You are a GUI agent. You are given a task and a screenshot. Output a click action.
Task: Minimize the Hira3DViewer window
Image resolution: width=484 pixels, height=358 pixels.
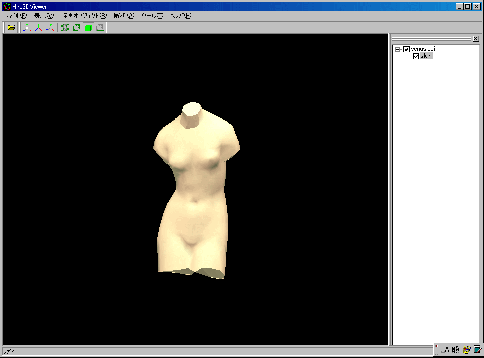click(x=460, y=6)
